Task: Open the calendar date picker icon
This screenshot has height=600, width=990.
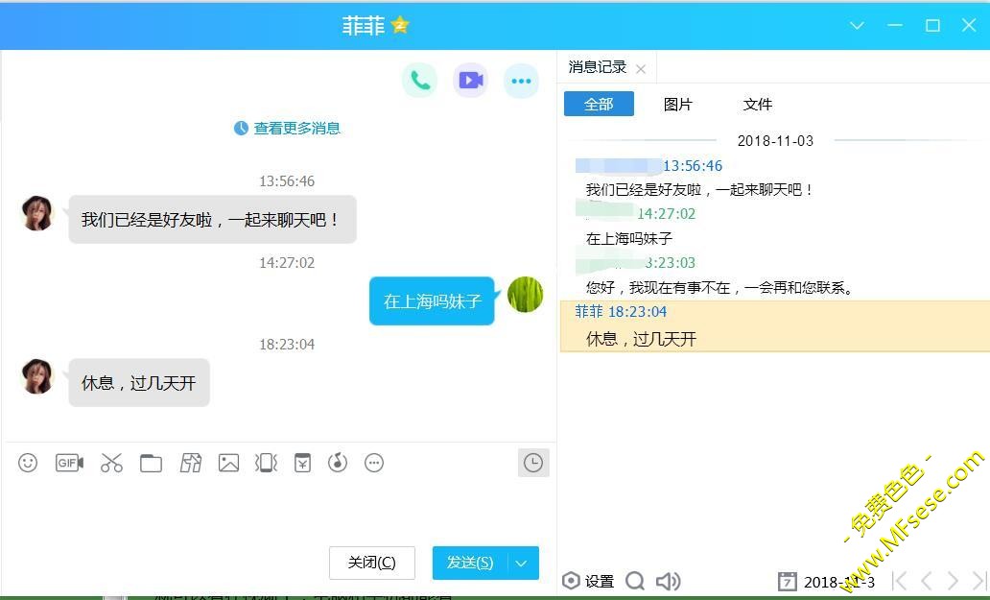Action: tap(787, 582)
